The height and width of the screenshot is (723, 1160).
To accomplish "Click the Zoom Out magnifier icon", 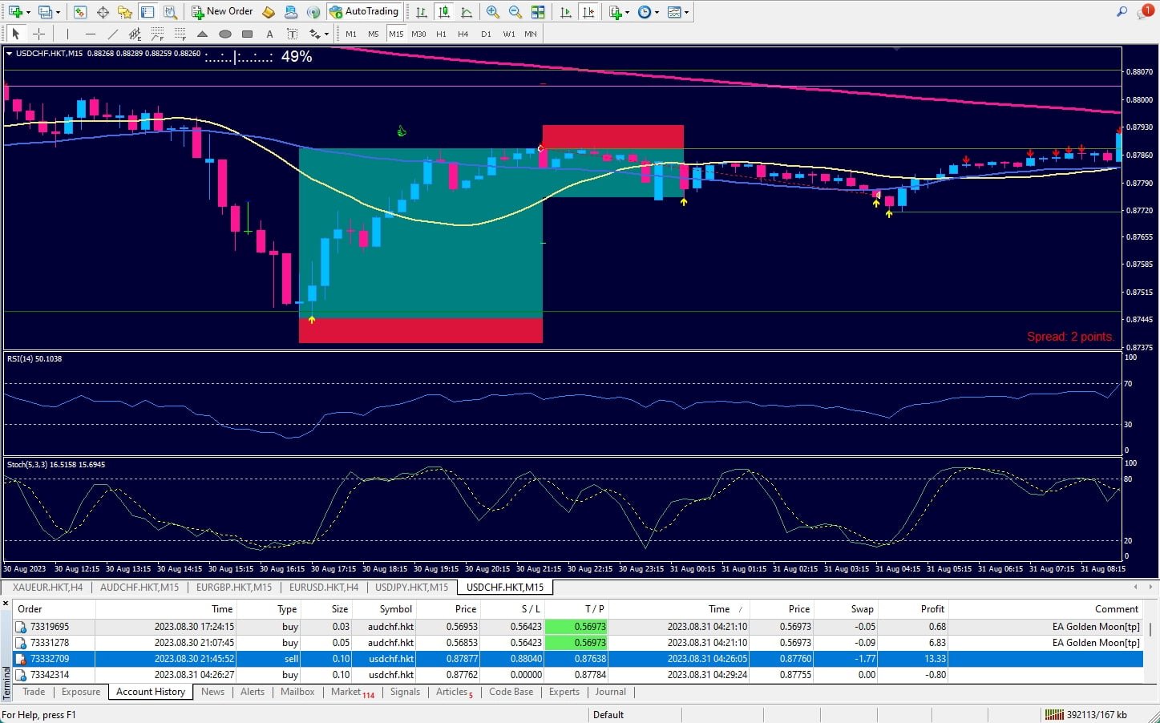I will click(515, 12).
